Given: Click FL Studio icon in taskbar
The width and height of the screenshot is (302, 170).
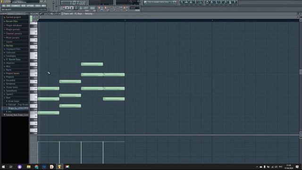Looking at the screenshot, I should pos(59,167).
